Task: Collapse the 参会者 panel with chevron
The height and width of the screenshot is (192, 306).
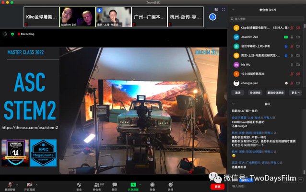Action: (x=233, y=9)
